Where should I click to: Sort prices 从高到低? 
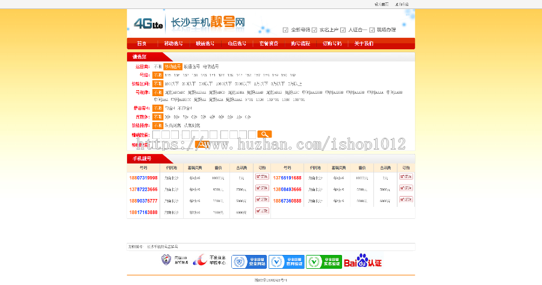click(x=192, y=126)
